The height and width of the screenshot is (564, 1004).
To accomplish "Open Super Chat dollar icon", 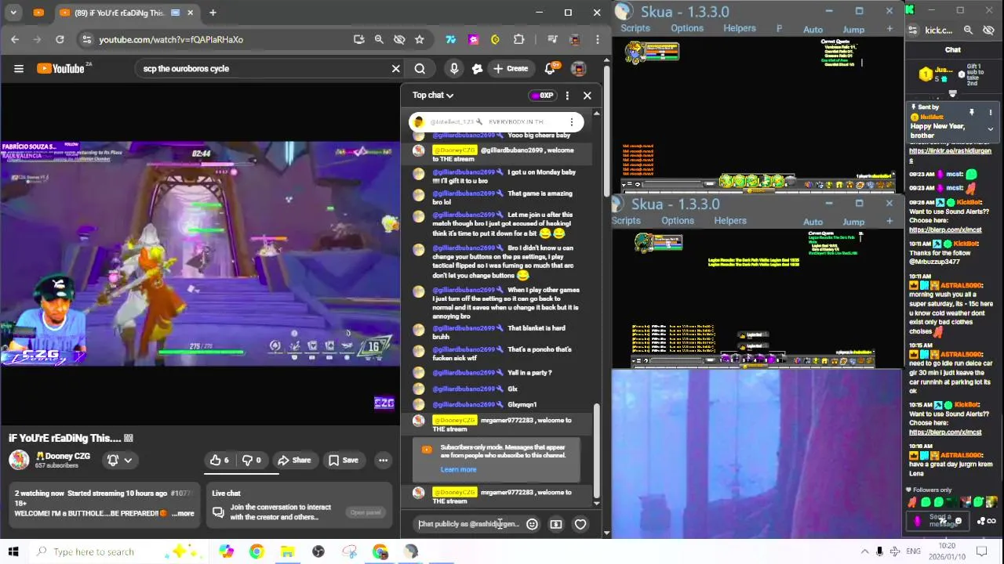I will pos(556,524).
